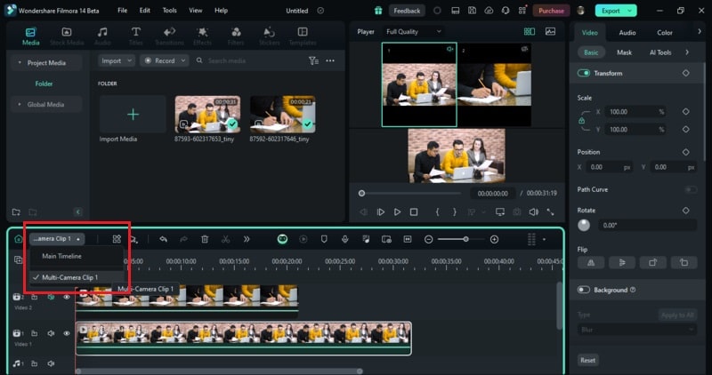
Task: Click the Reset button
Action: (x=587, y=361)
